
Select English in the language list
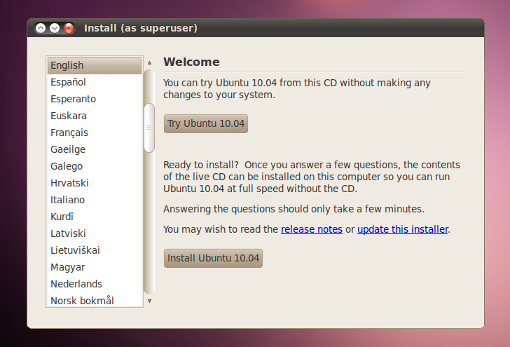coord(95,65)
